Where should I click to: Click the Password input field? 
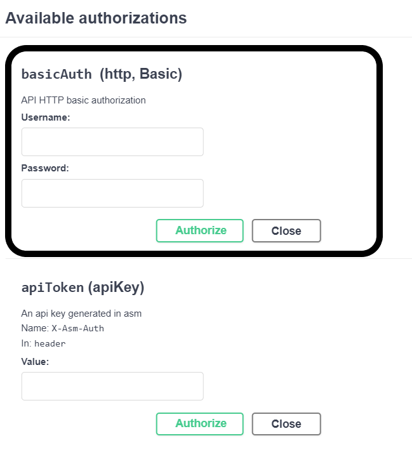[x=112, y=193]
